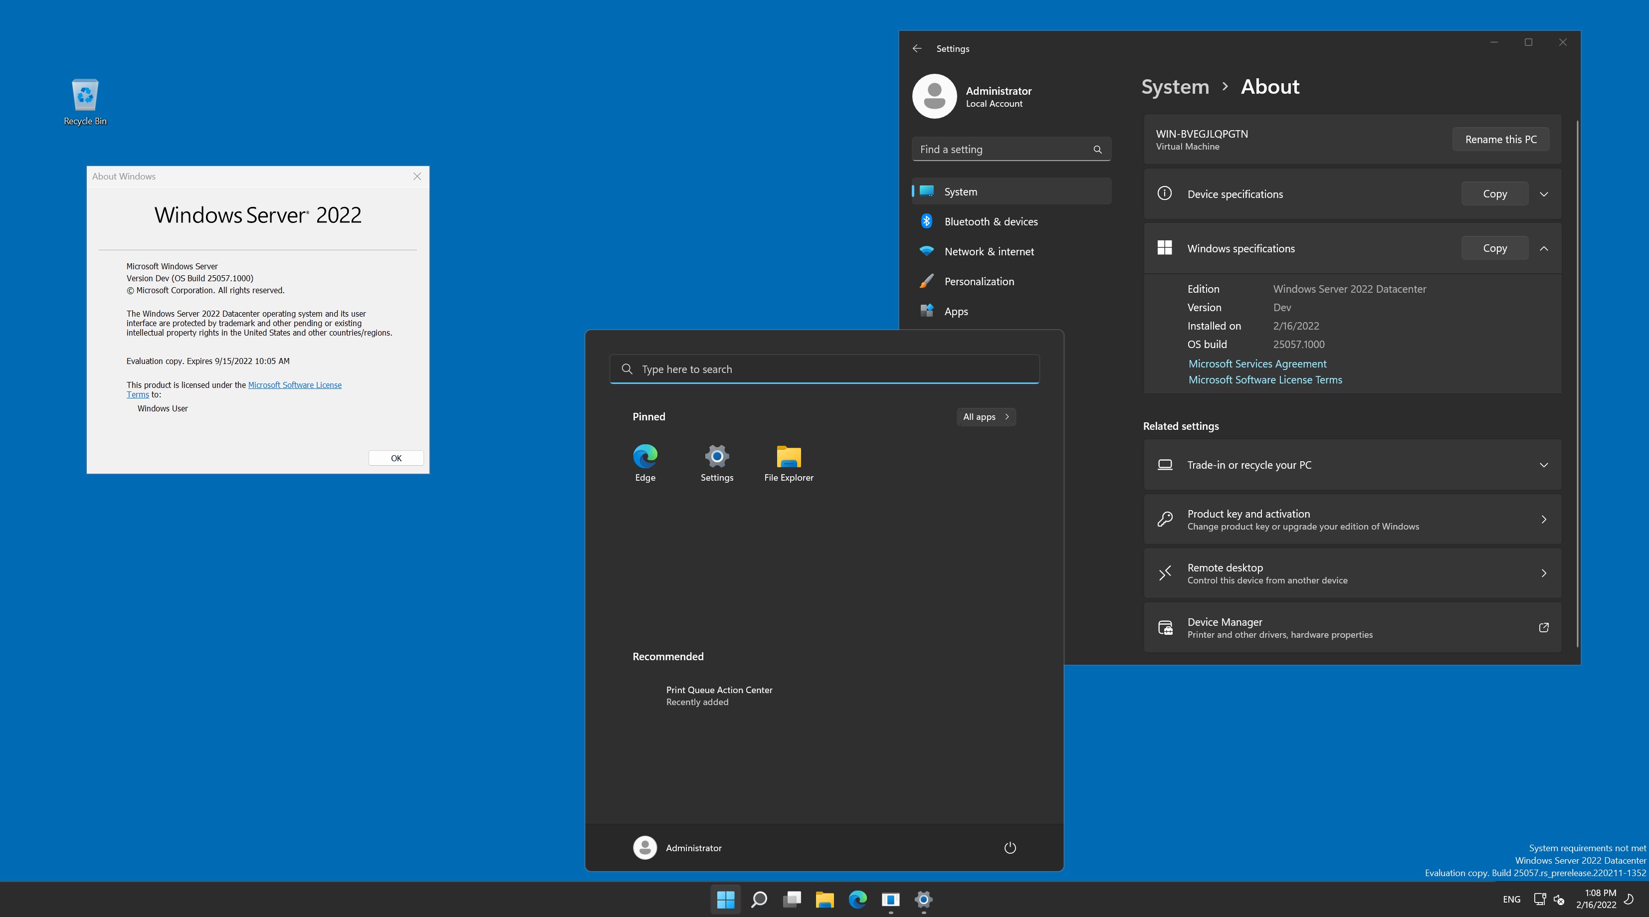Open Microsoft Edge from pinned Start menu apps
This screenshot has width=1649, height=917.
pyautogui.click(x=644, y=458)
